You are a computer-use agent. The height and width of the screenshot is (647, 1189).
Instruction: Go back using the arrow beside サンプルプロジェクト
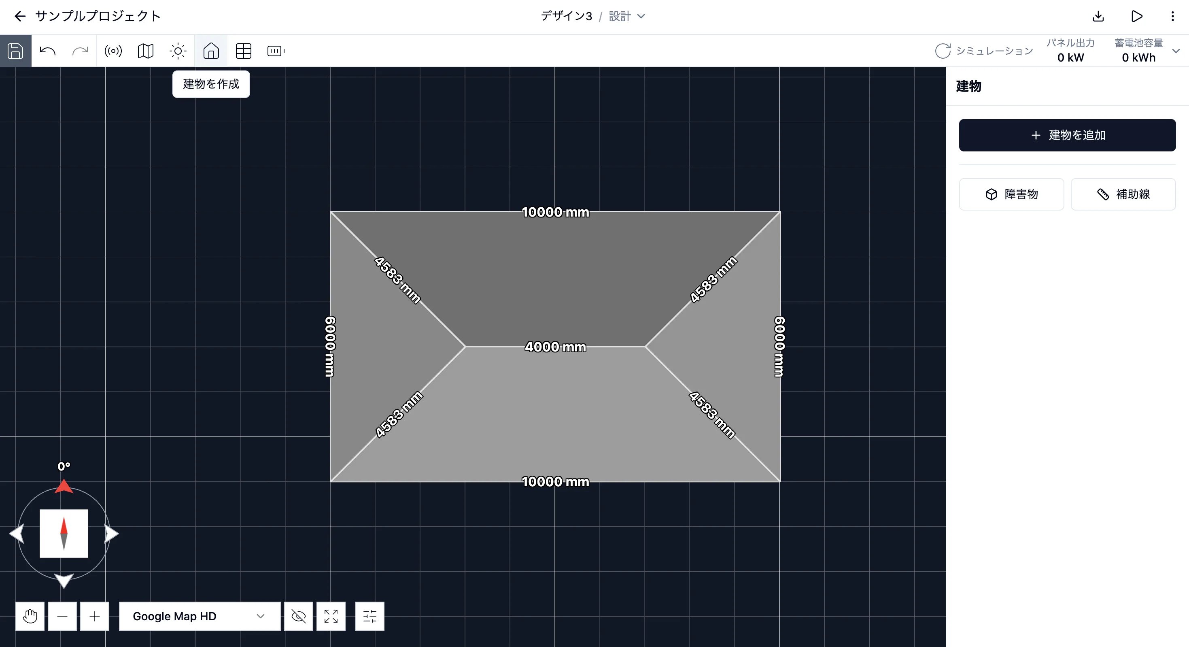coord(20,17)
